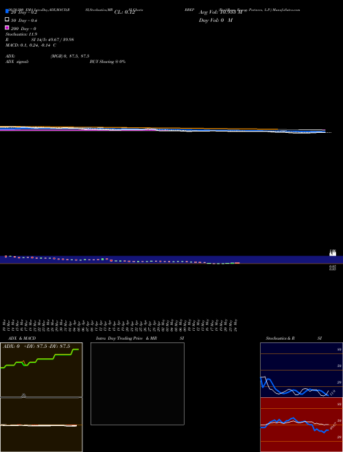Click the '(MGR) 0, 87.5, 87.5' ADX values
Viewport: 343px width, 452px height.
[x=70, y=56]
